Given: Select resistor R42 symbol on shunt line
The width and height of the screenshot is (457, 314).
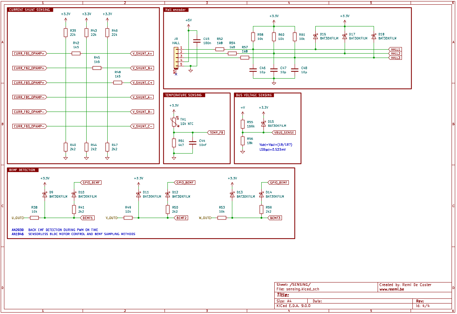Looking at the screenshot, I should pos(76,54).
